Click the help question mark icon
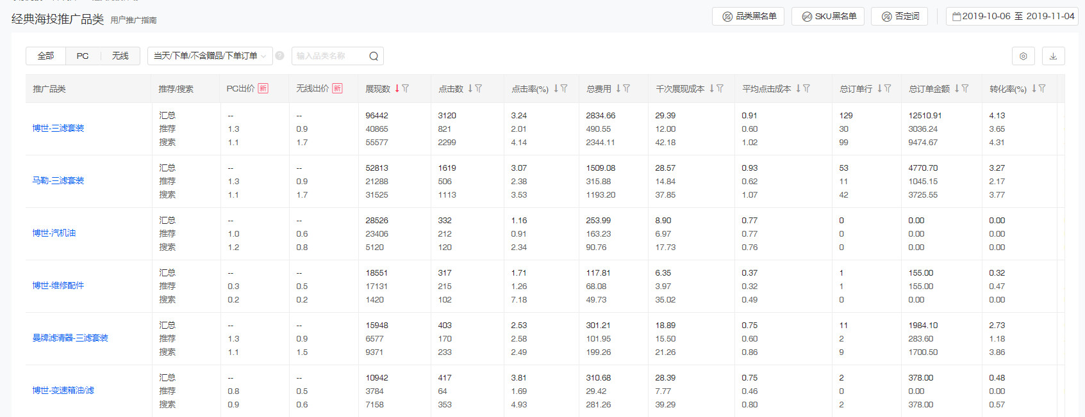The width and height of the screenshot is (1085, 417). click(279, 56)
